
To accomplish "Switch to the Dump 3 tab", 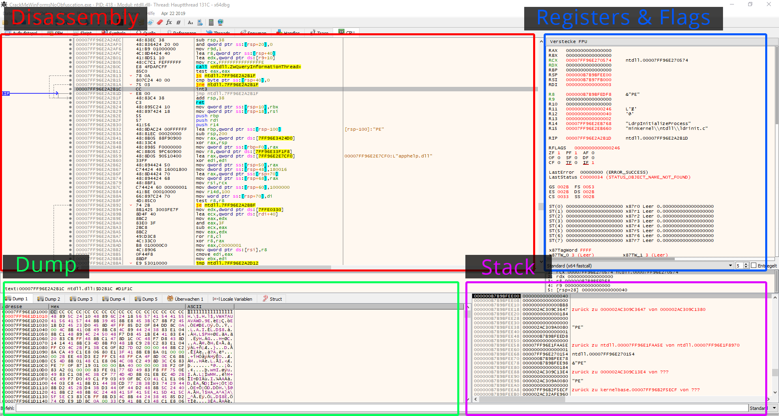I will click(x=81, y=299).
